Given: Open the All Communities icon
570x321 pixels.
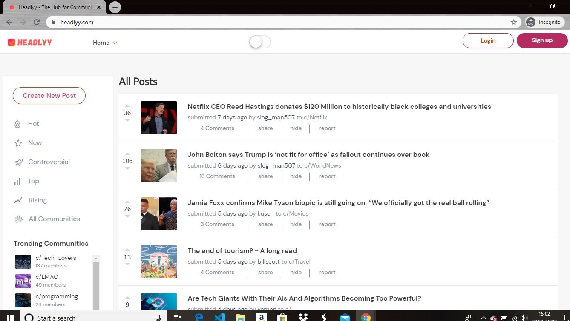Looking at the screenshot, I should (x=18, y=219).
